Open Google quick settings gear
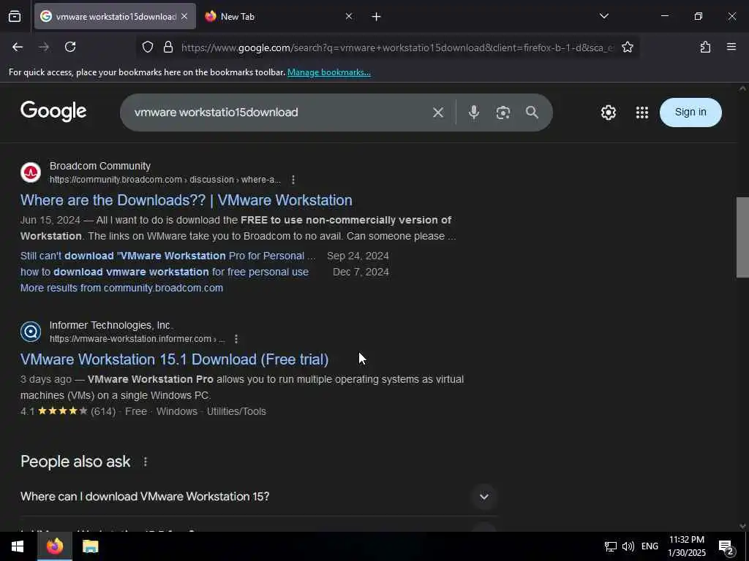The width and height of the screenshot is (749, 561). tap(608, 112)
